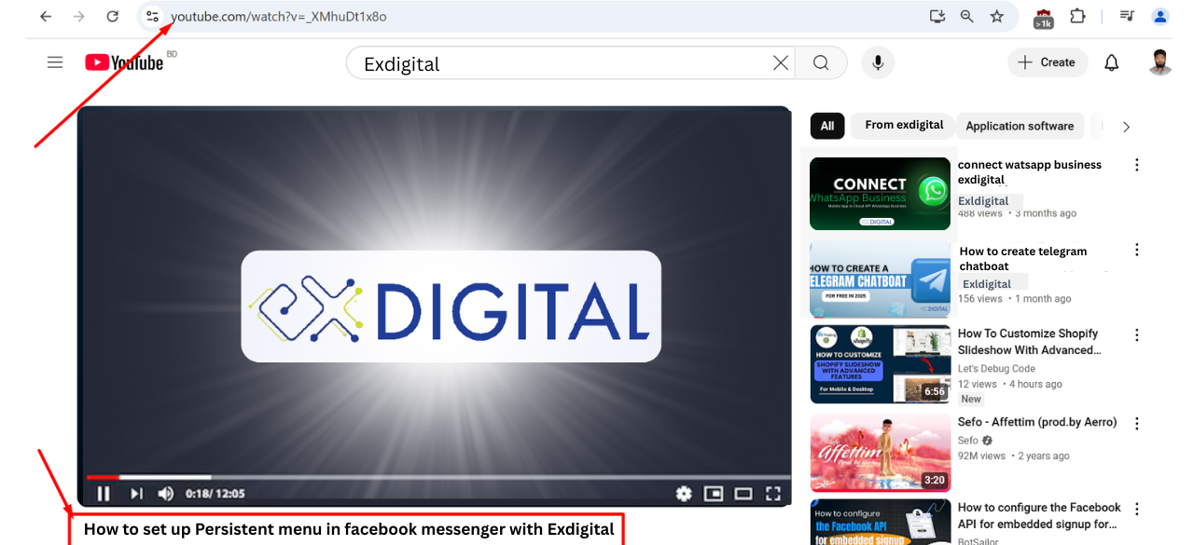Go to YouTube home via the logo
This screenshot has width=1194, height=545.
coord(125,62)
